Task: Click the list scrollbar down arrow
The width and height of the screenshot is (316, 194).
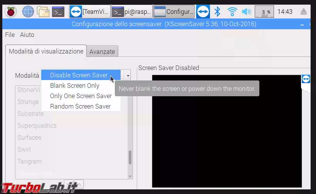Action: (x=130, y=177)
